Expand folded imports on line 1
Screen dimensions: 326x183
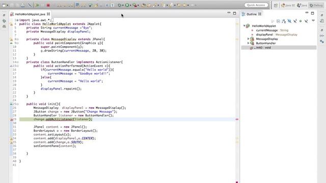[x=17, y=20]
